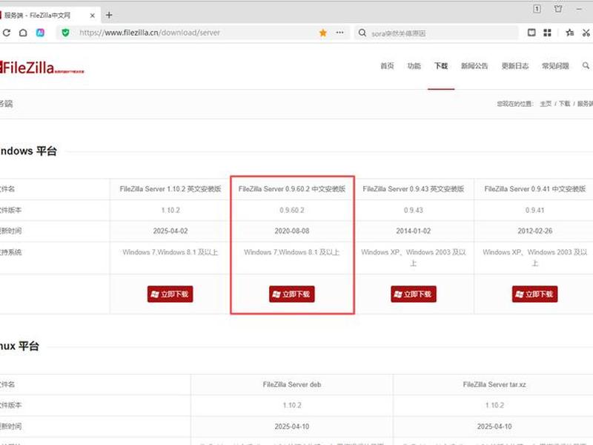
Task: Open the tab count indicator icon
Action: (x=537, y=9)
